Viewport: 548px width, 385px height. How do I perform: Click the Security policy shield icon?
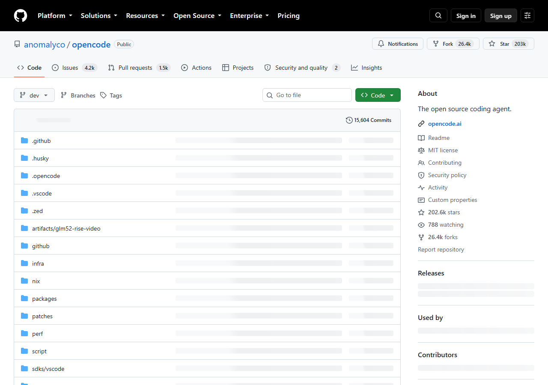[x=421, y=175]
